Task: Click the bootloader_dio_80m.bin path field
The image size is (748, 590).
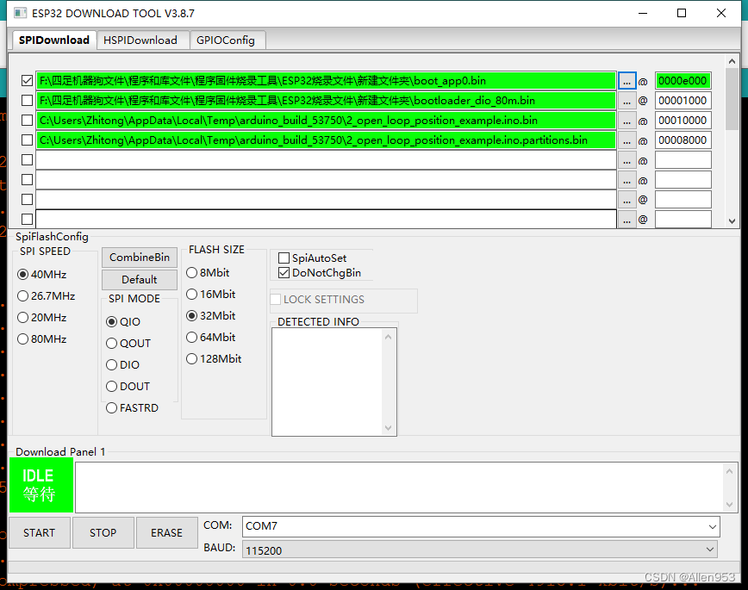Action: pyautogui.click(x=327, y=101)
